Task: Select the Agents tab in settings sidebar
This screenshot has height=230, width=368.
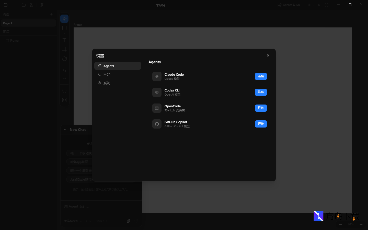Action: click(x=118, y=66)
